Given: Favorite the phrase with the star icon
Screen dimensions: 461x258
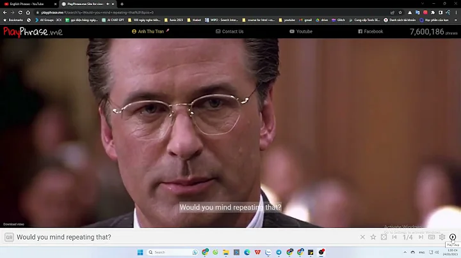Looking at the screenshot, I should pyautogui.click(x=373, y=237).
